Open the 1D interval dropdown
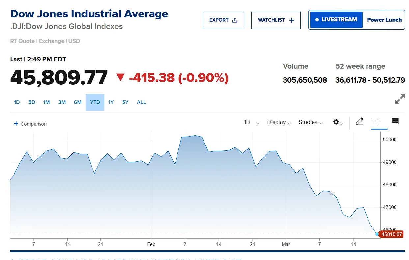Screen dimensions: 409x260 (x=251, y=122)
